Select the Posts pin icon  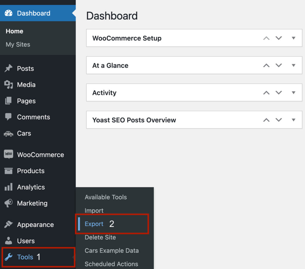[9, 68]
